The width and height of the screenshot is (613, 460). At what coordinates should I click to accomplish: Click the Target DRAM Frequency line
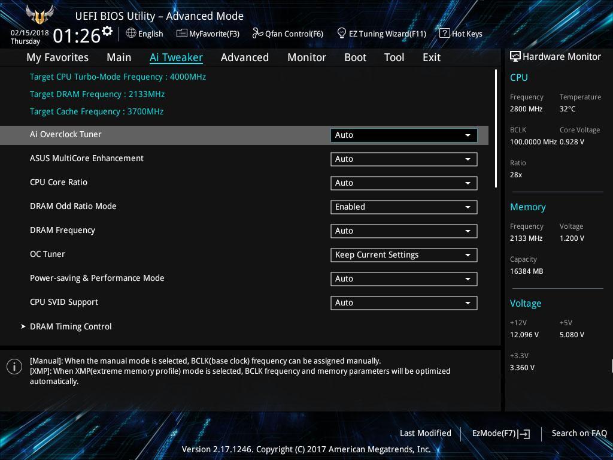(98, 94)
